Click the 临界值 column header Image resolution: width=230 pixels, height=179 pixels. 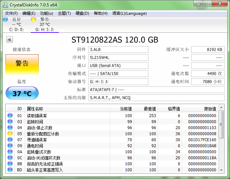pos(170,109)
